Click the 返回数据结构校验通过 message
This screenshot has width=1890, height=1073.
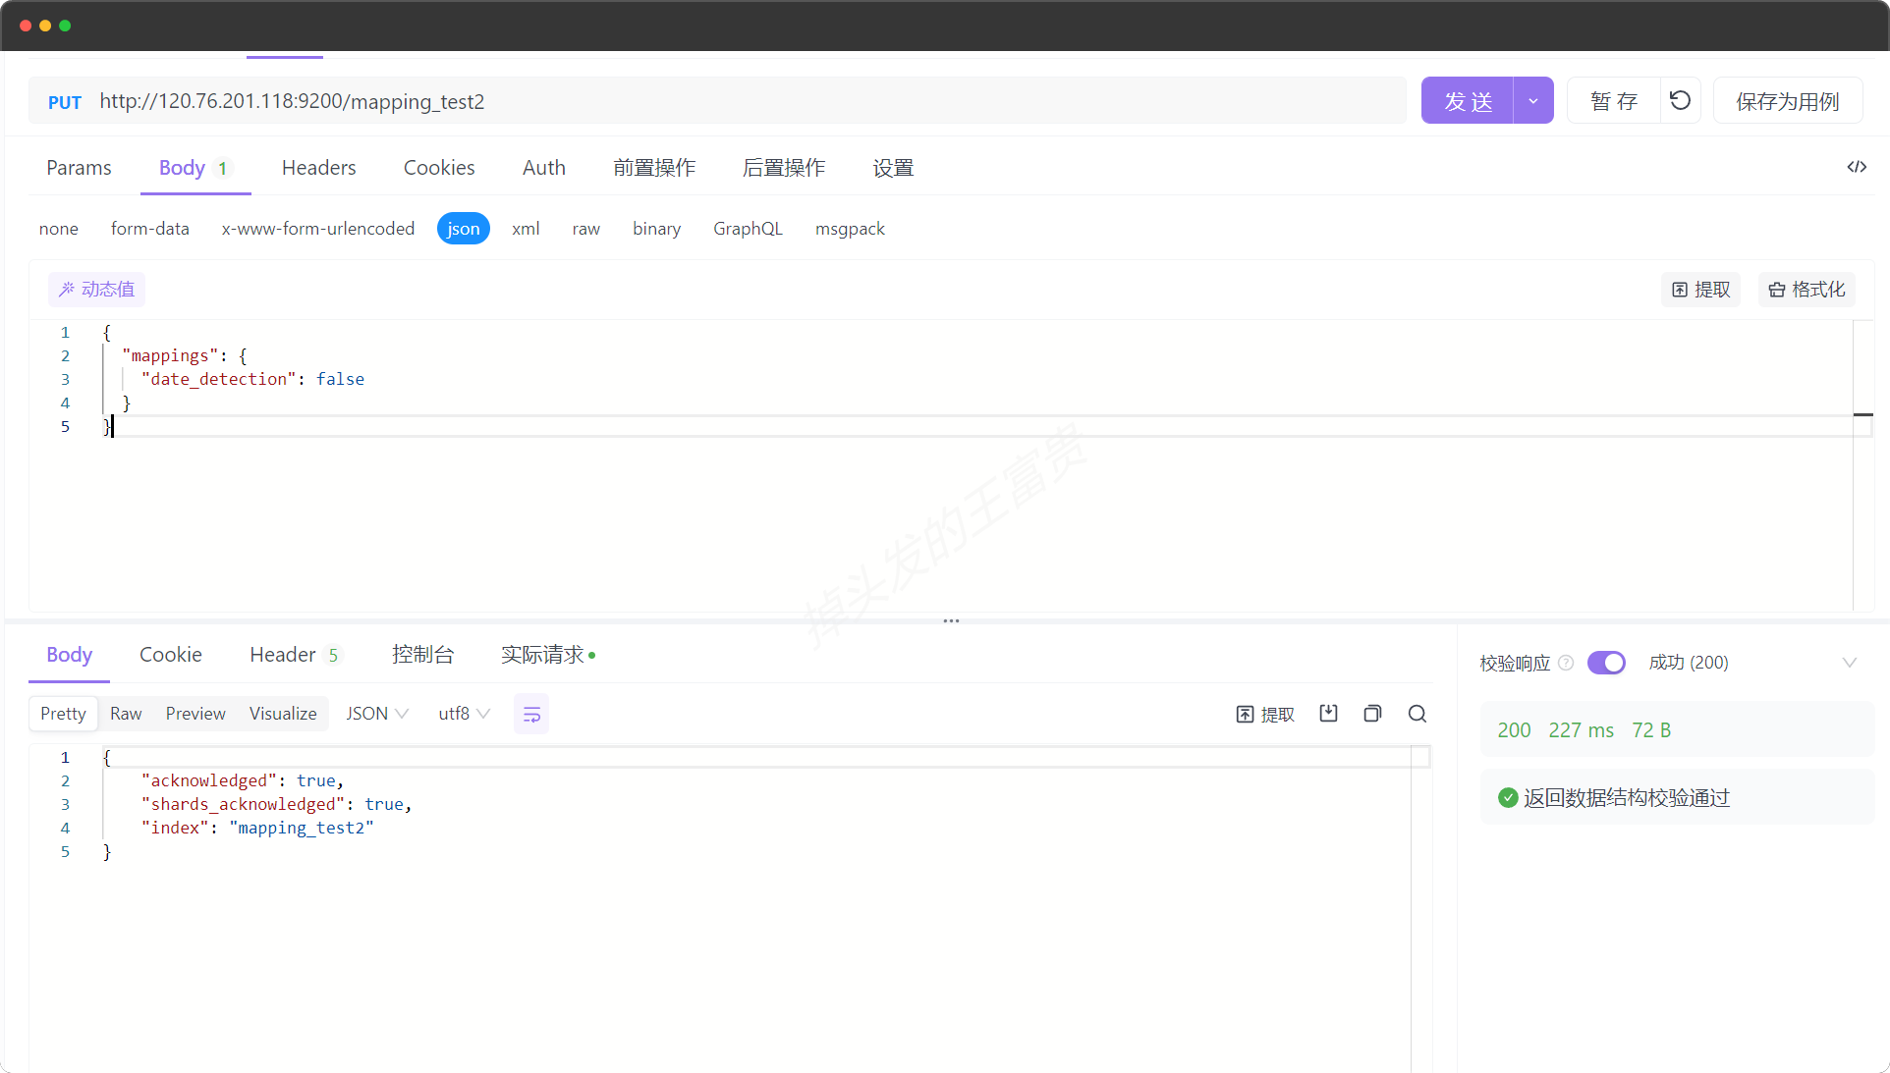1626,798
